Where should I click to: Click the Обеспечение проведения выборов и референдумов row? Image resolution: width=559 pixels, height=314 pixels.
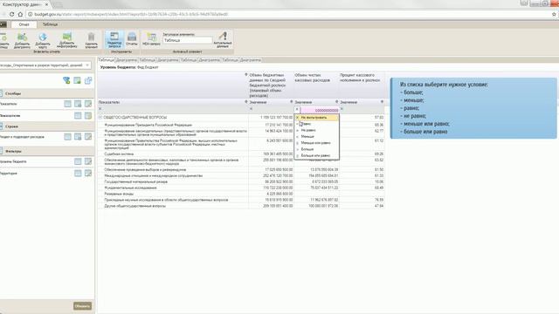[x=241, y=170]
